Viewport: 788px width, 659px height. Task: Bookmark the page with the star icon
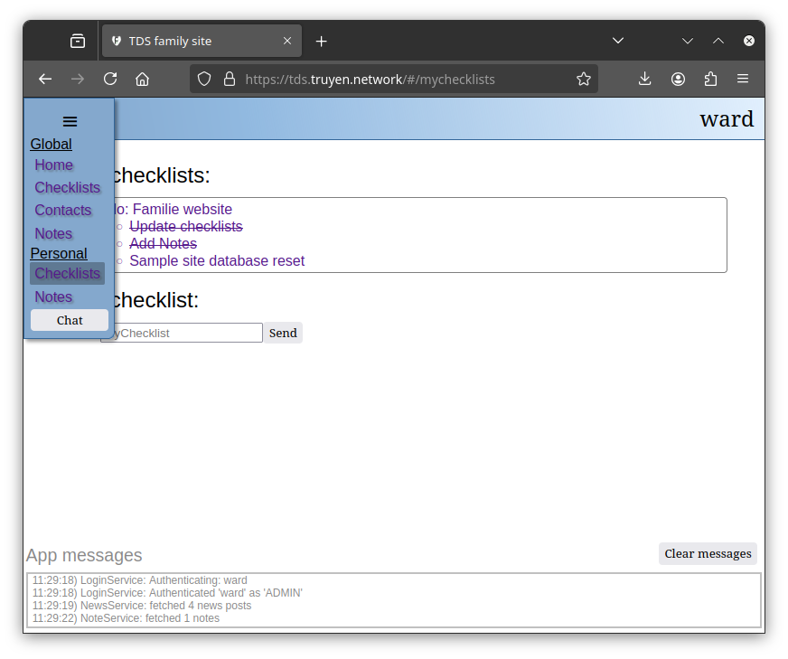[583, 79]
